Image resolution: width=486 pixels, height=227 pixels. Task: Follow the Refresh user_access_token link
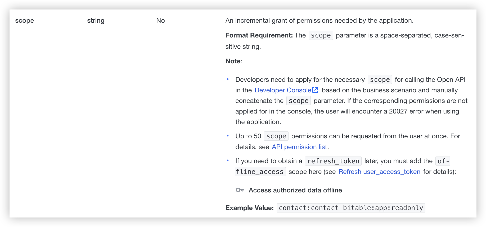[x=379, y=172]
